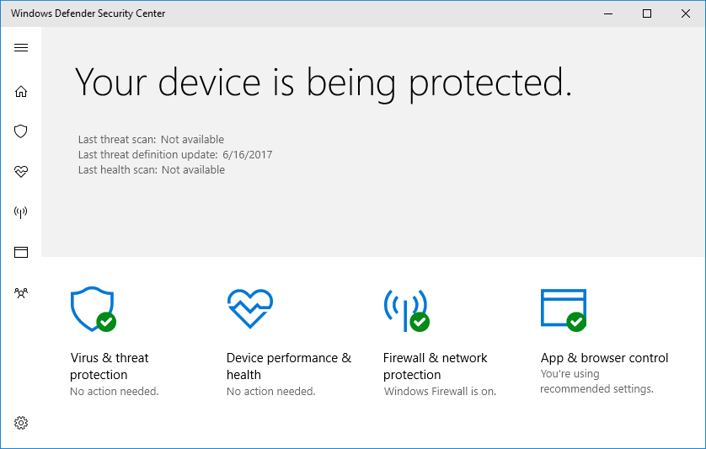Open App & browser control title link
Viewport: 706px width, 449px height.
(x=604, y=358)
